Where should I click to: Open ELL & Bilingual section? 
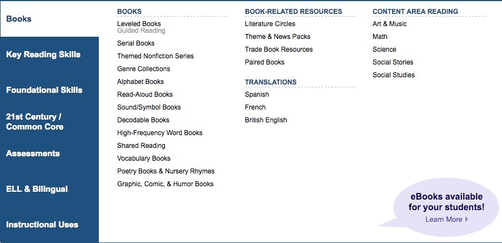[37, 189]
